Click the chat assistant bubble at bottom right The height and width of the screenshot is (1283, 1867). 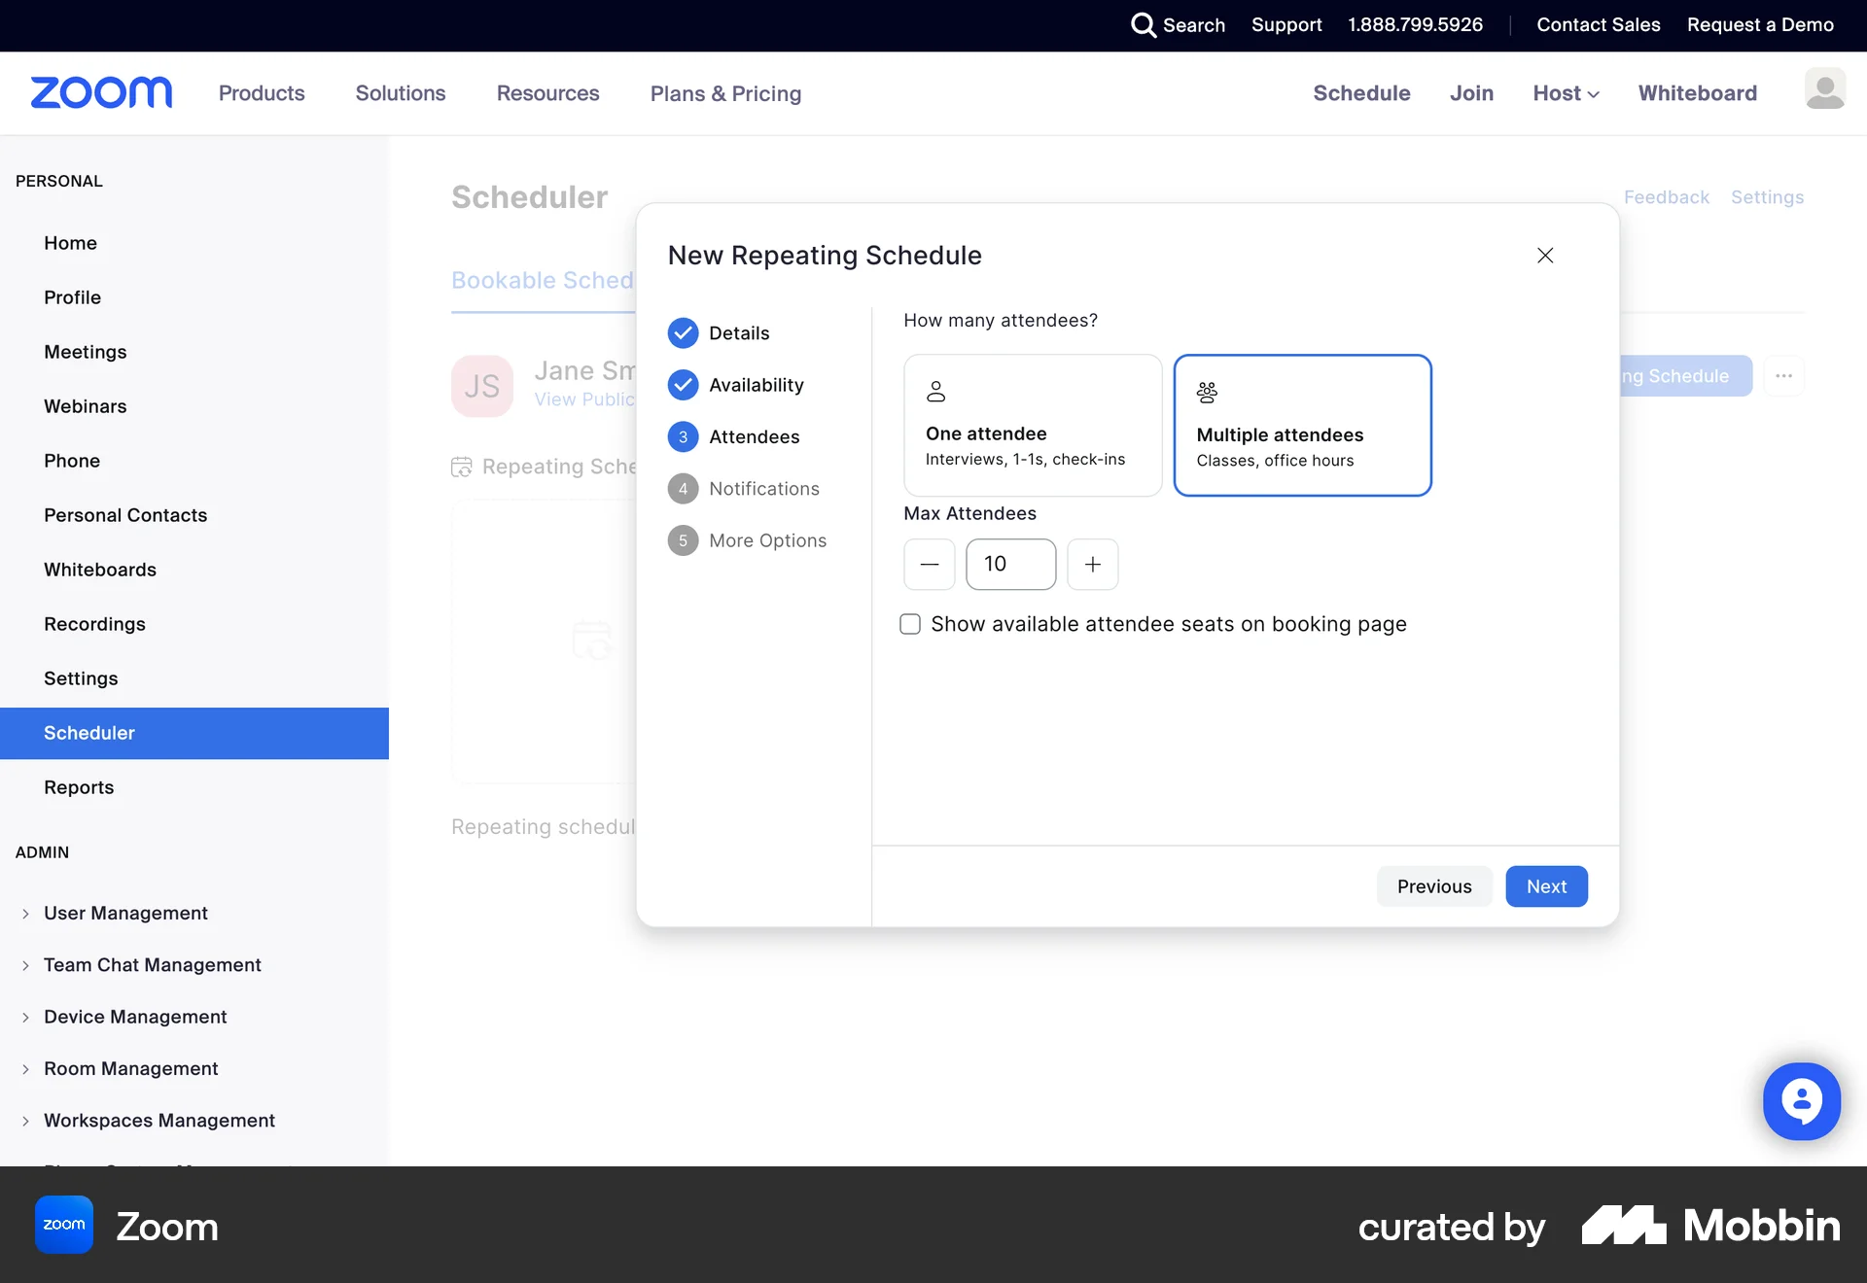[x=1801, y=1100]
